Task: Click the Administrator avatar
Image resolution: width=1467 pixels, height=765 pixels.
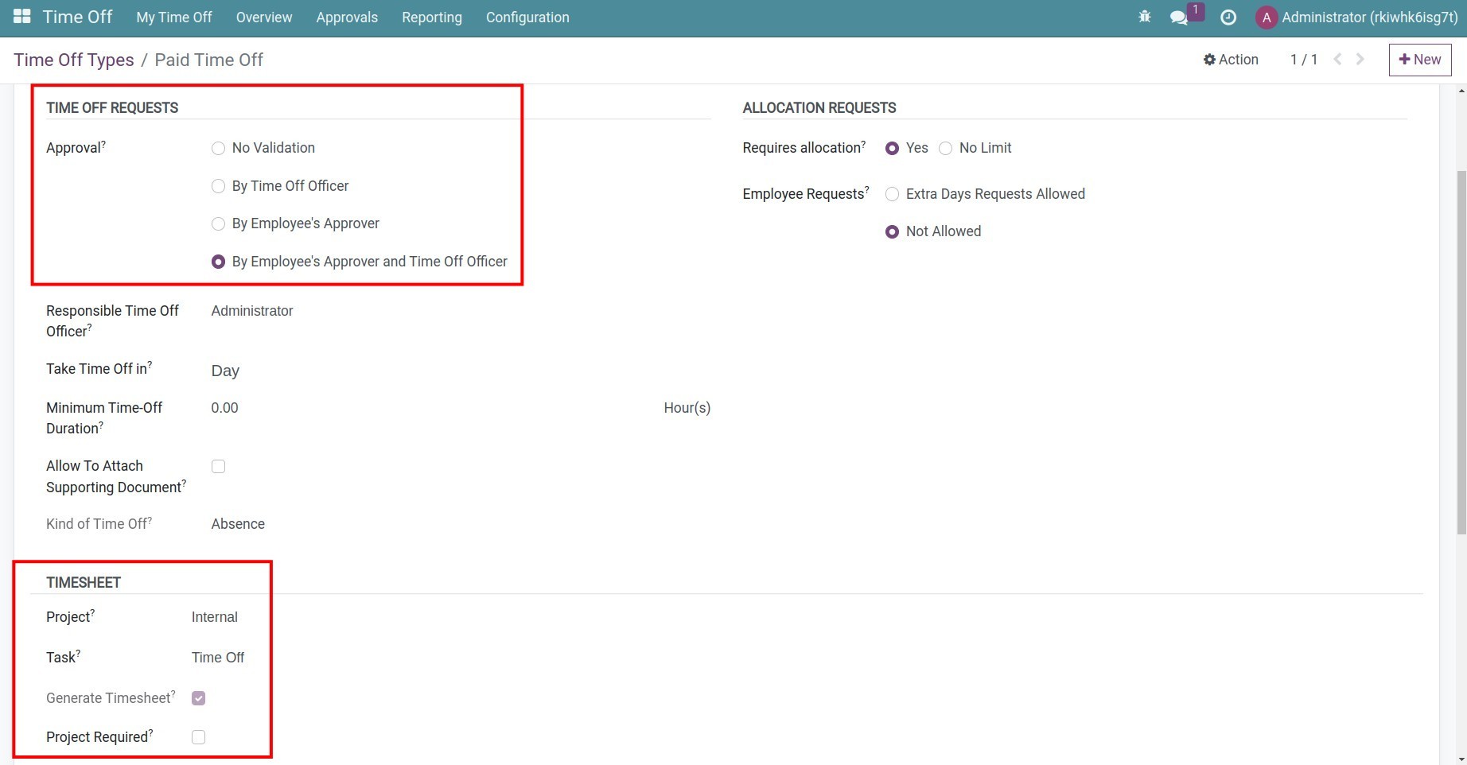Action: tap(1267, 17)
